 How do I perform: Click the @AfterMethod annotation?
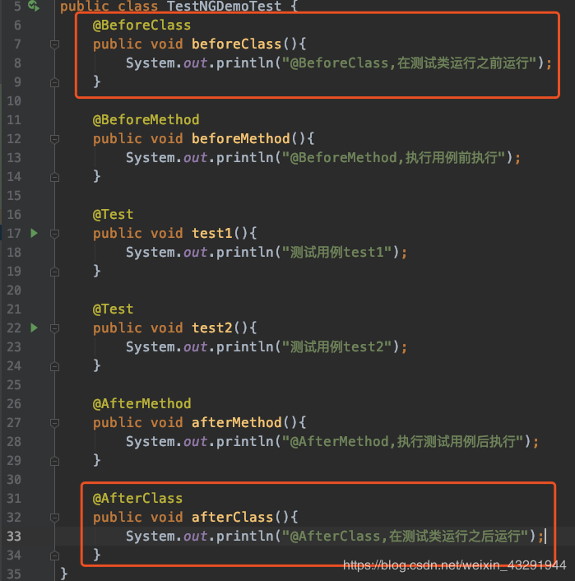(x=141, y=403)
